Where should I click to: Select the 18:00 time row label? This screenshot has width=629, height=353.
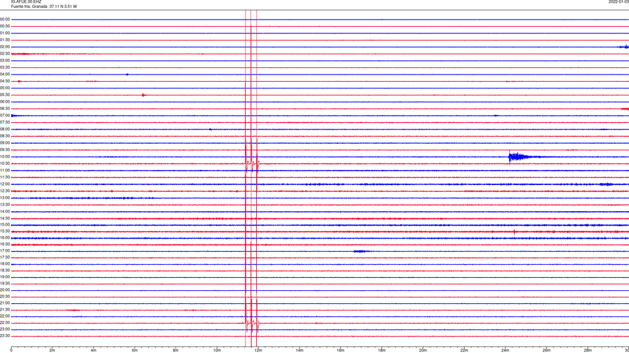click(x=5, y=264)
